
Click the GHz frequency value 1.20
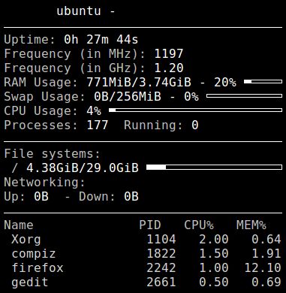[169, 68]
